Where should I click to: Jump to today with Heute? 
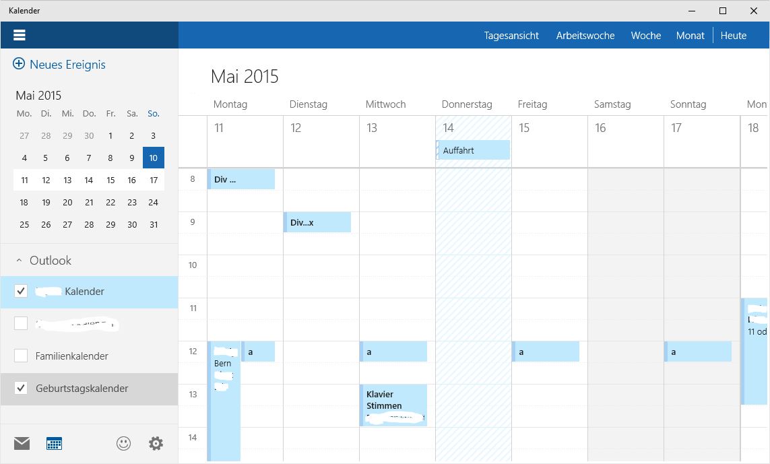[733, 36]
